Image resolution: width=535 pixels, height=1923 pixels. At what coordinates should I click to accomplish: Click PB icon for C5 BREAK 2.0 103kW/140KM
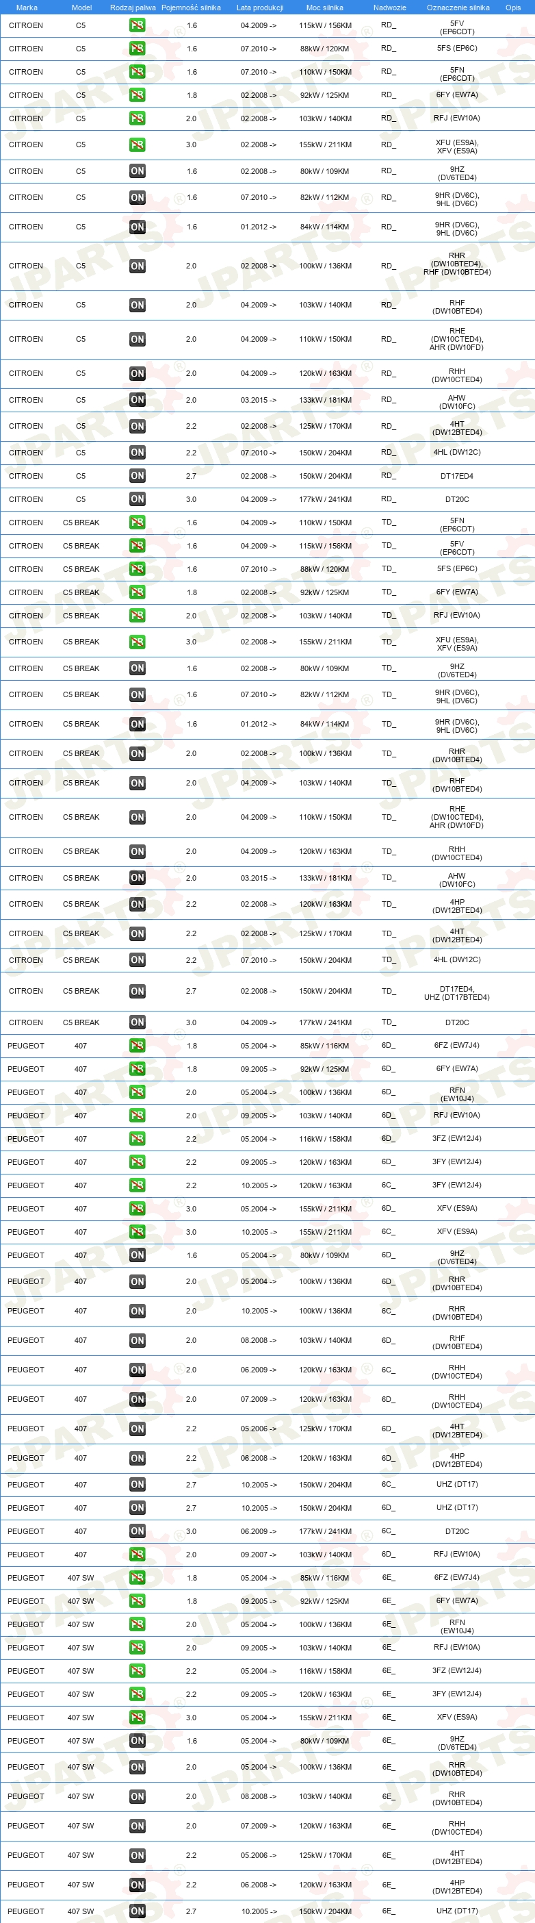coord(138,616)
